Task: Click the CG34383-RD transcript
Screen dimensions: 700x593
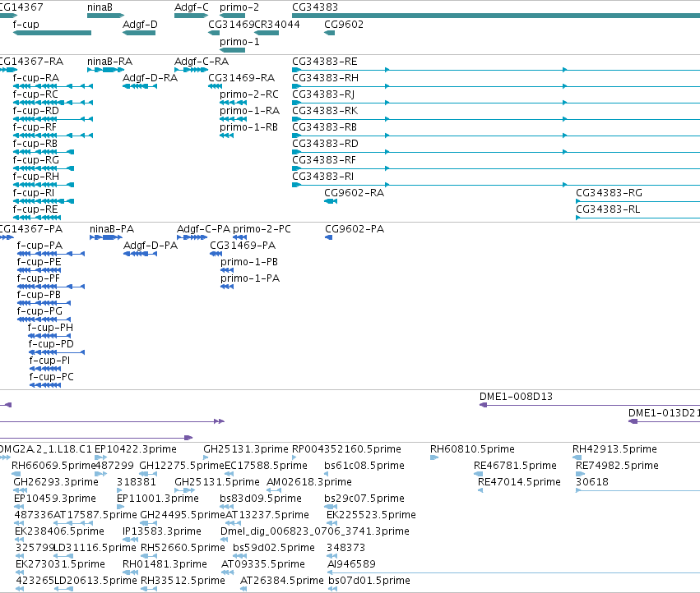Action: [496, 152]
